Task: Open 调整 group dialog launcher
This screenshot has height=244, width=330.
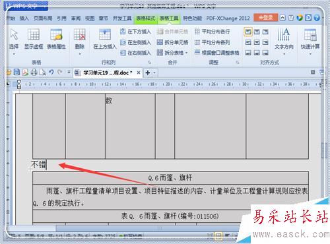Action: (x=238, y=63)
